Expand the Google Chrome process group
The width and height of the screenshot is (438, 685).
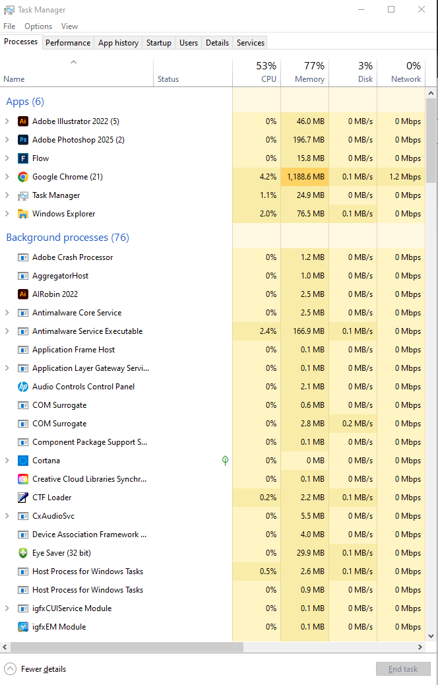[x=7, y=177]
